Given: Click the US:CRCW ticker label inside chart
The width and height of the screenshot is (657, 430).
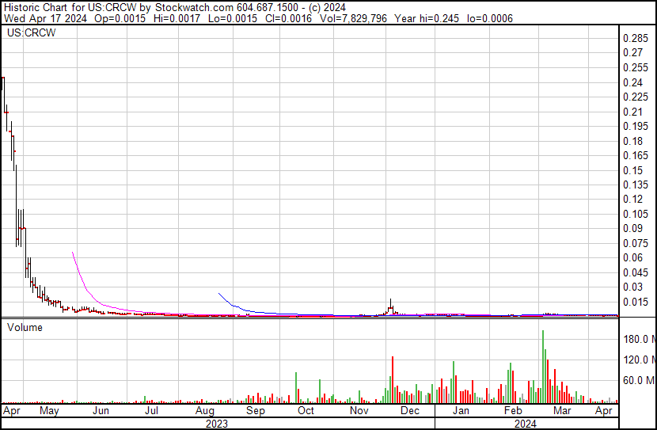Looking at the screenshot, I should [28, 33].
